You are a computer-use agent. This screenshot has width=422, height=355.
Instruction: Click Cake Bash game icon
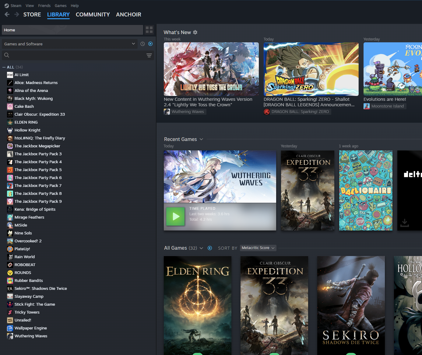[10, 106]
